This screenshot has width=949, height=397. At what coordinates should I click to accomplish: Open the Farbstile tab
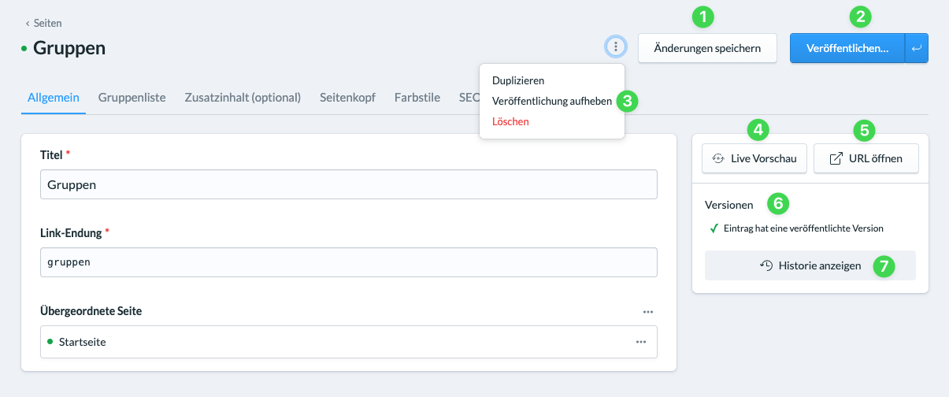click(417, 98)
